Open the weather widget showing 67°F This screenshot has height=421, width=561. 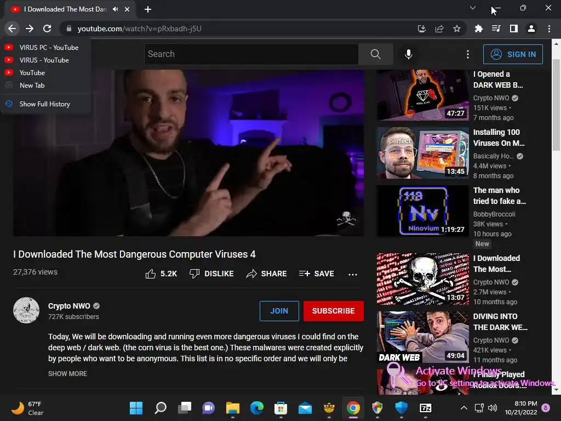[27, 408]
